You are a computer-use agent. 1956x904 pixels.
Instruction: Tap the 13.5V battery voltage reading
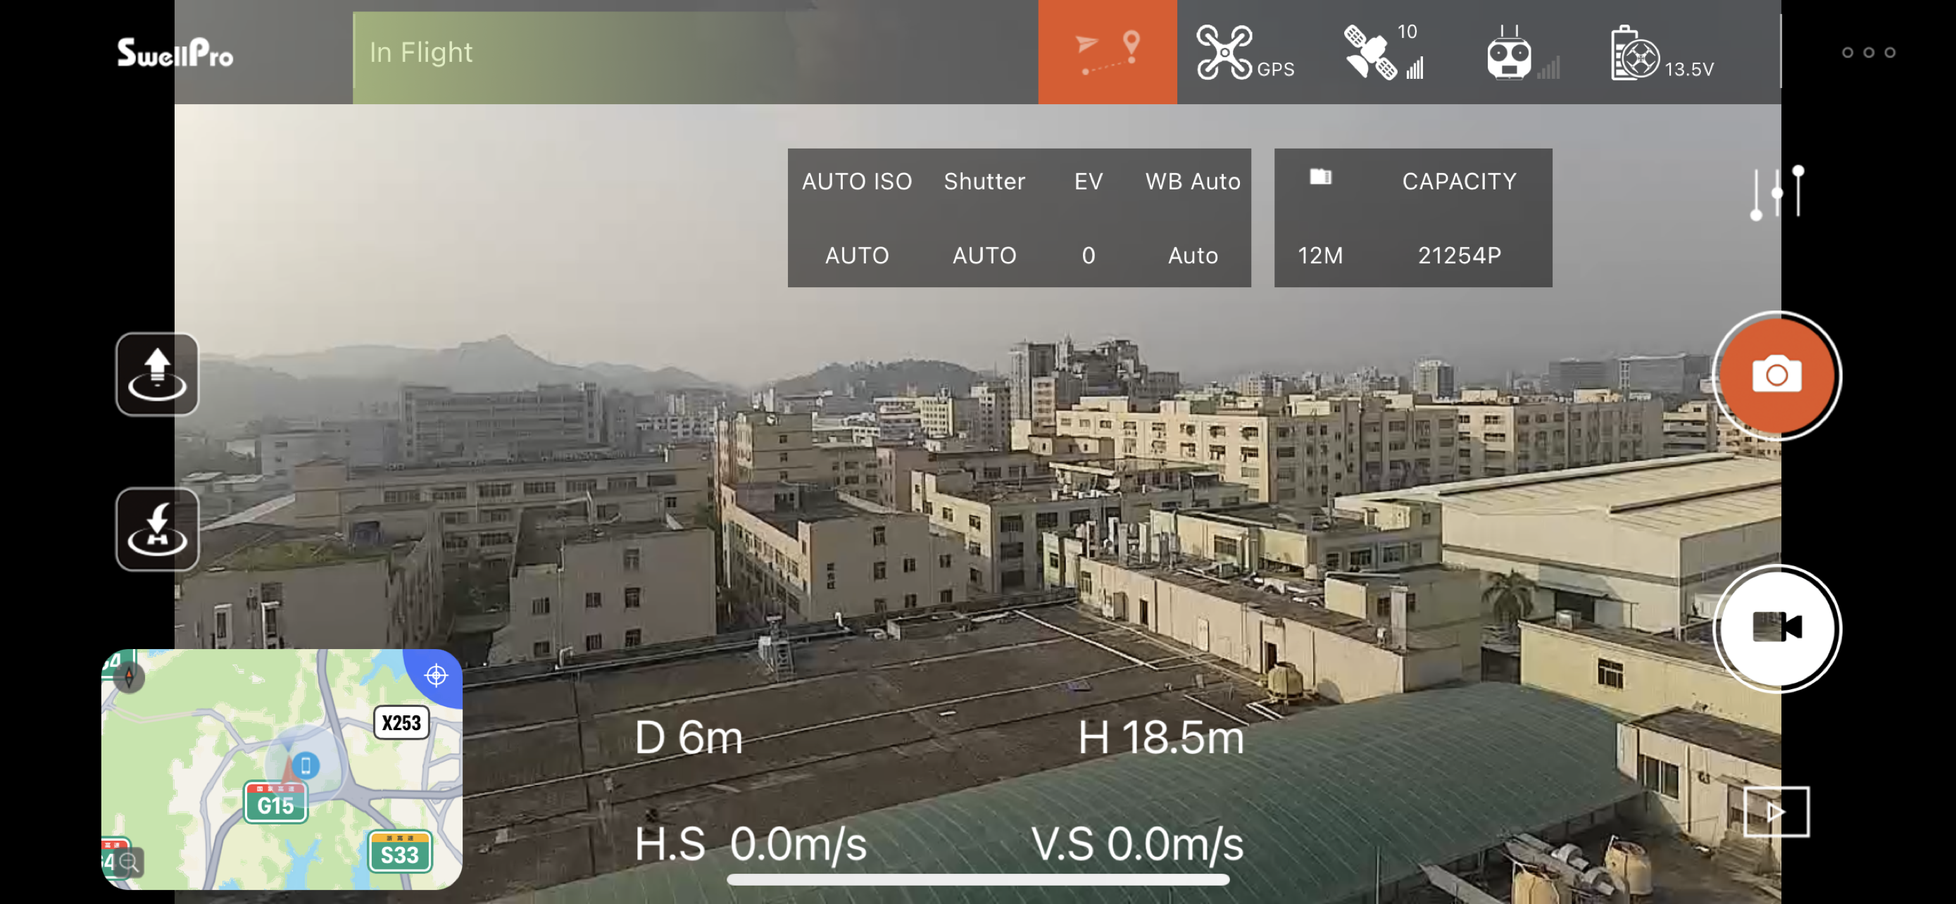click(1688, 69)
